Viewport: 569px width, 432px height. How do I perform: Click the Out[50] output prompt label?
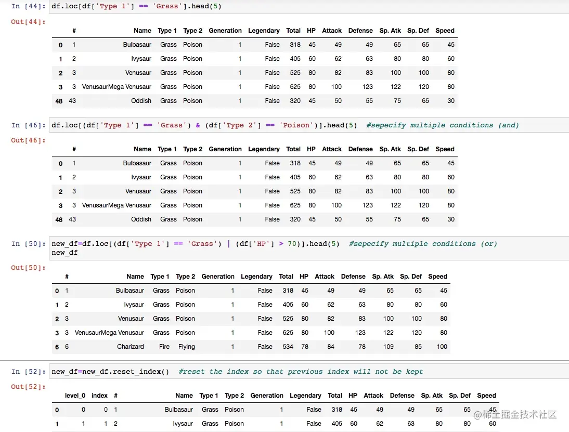[x=28, y=268]
